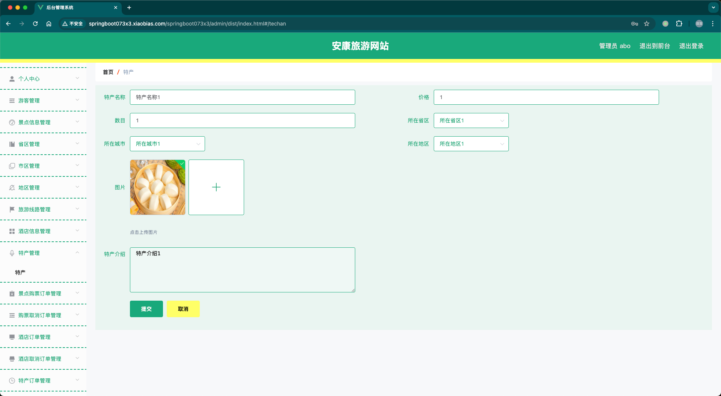Click 点击上传图片 hint text
Viewport: 721px width, 396px height.
click(143, 232)
